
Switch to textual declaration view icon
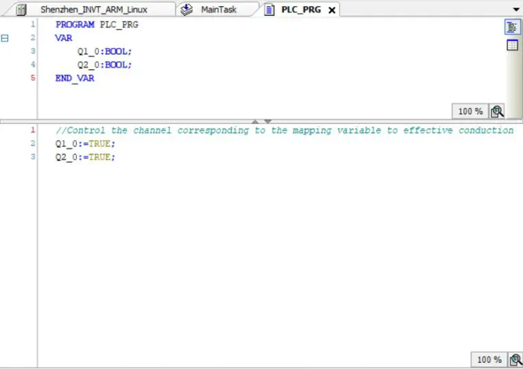[512, 27]
